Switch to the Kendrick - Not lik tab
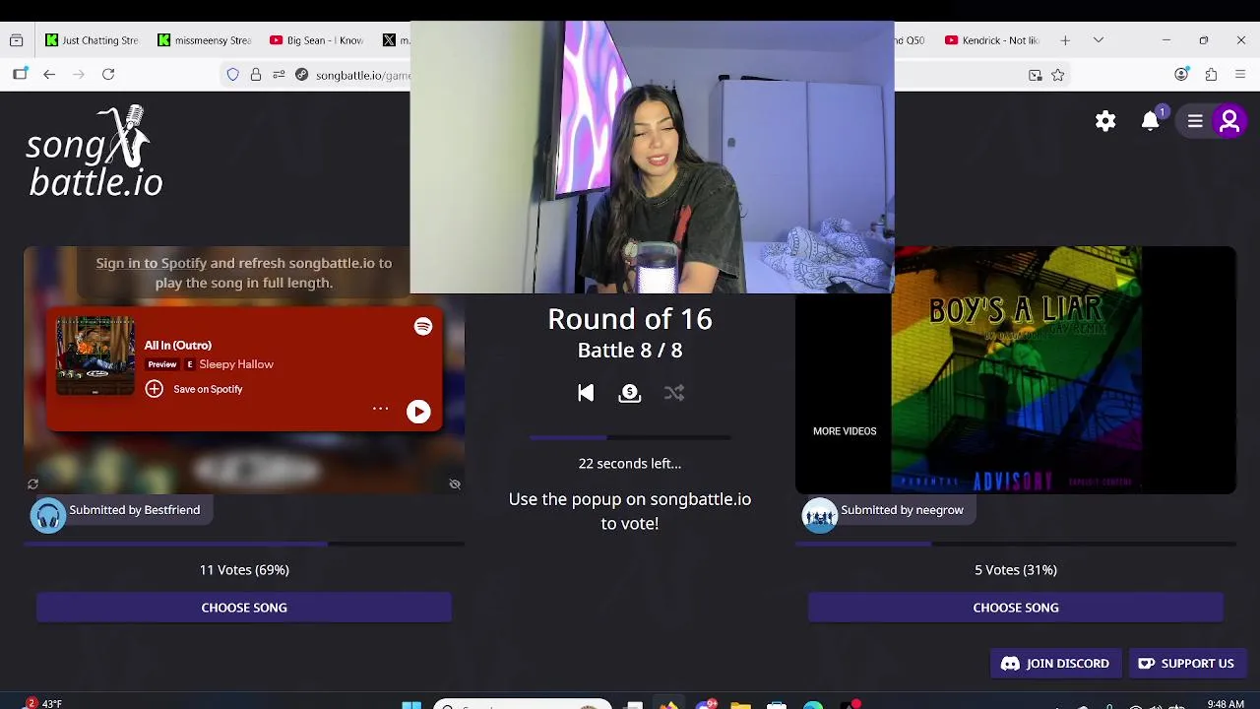 [x=991, y=40]
